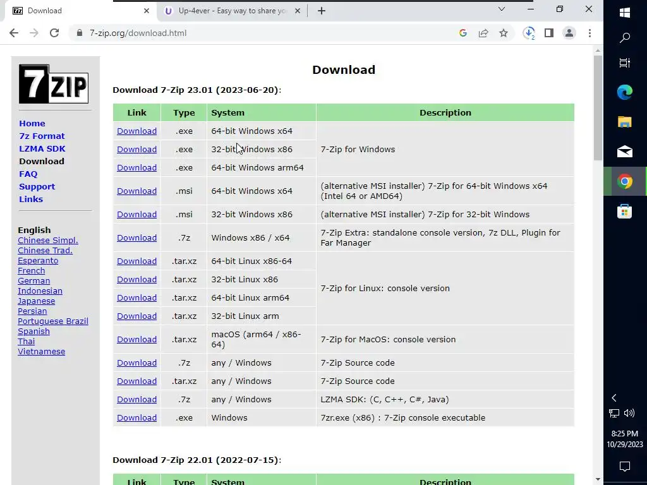Image resolution: width=647 pixels, height=485 pixels.
Task: Download tar.xz for 64-bit Linux arm64
Action: (136, 298)
